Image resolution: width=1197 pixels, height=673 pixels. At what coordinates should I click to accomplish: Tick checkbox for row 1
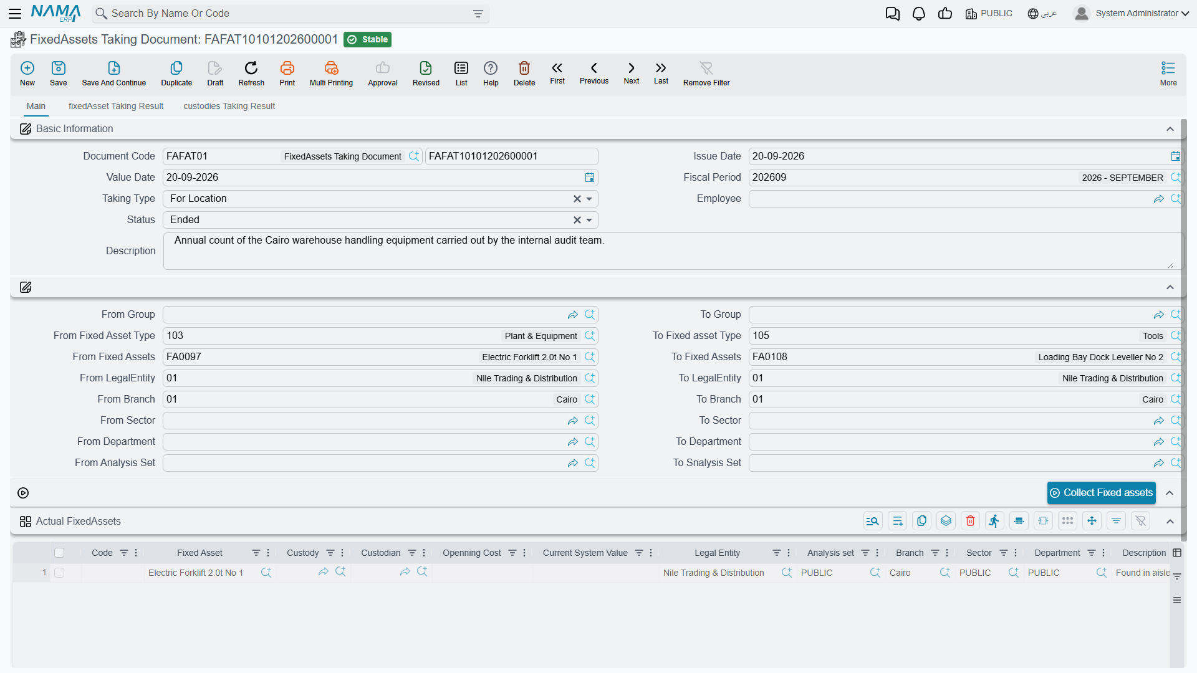tap(59, 573)
